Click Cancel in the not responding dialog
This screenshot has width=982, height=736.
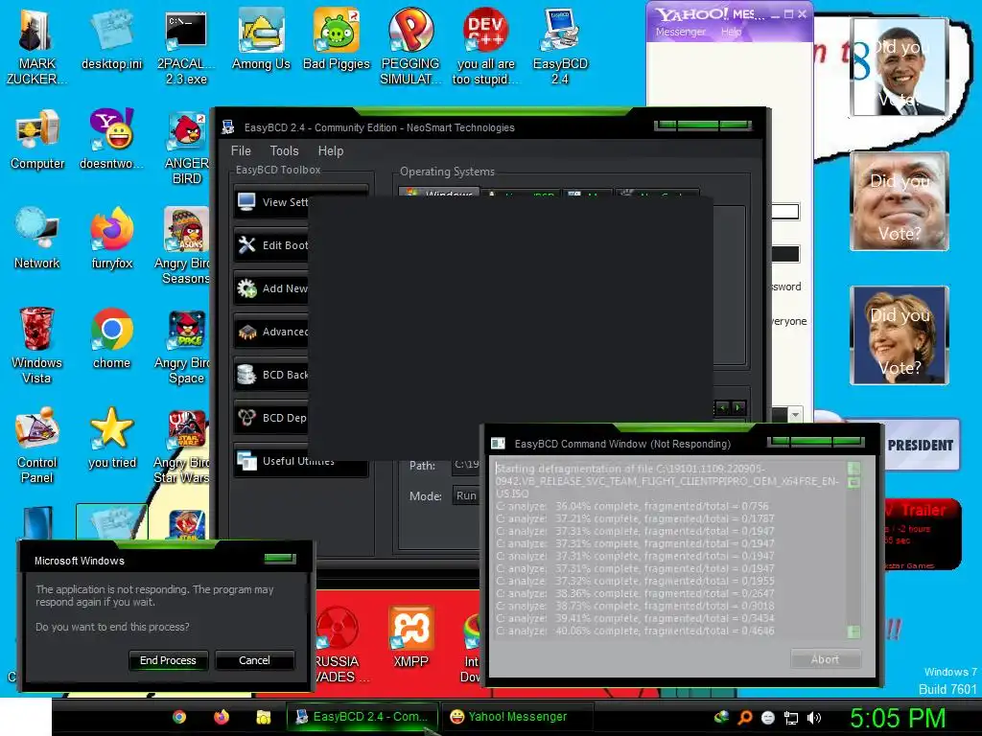(x=254, y=660)
